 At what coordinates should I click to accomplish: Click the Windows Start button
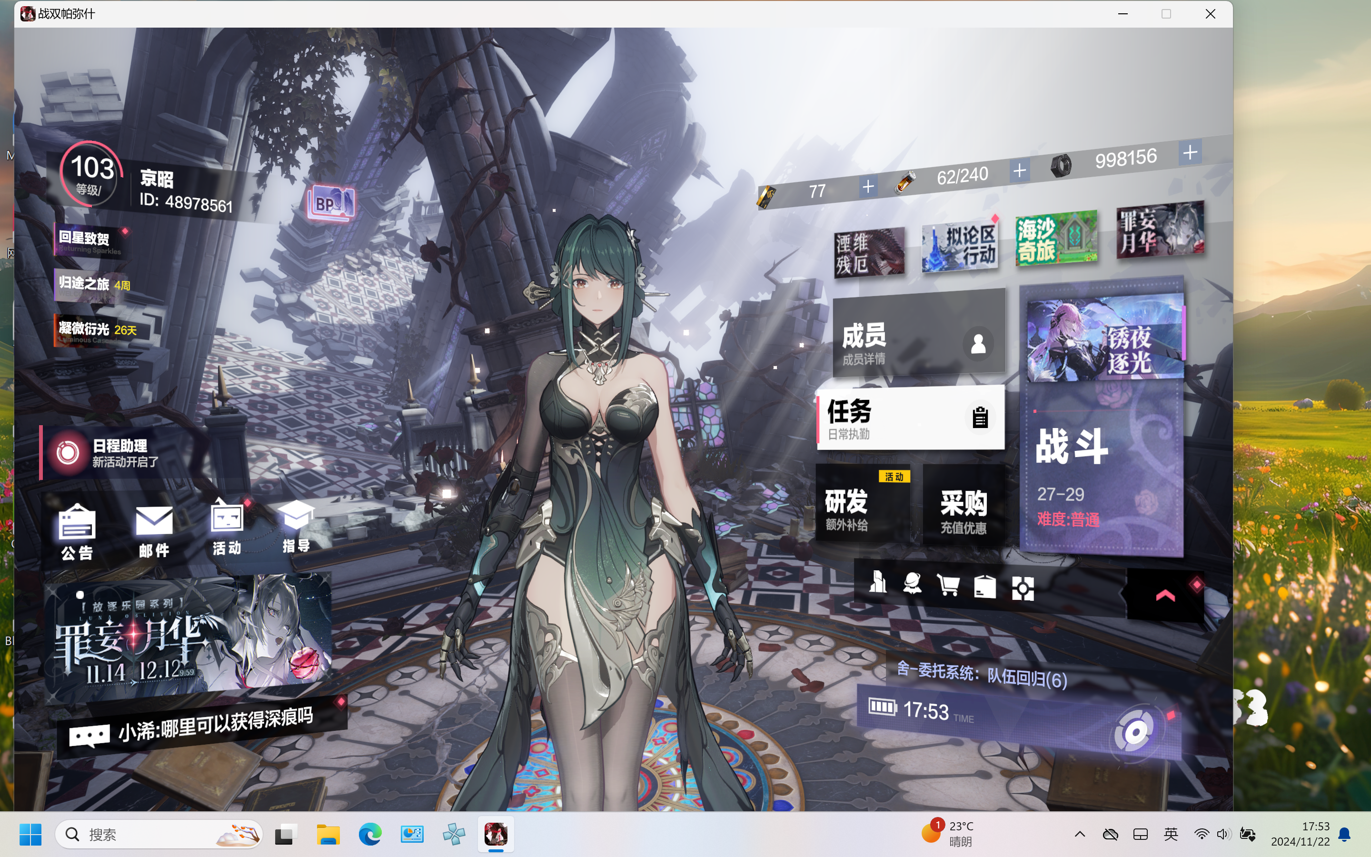(x=30, y=834)
